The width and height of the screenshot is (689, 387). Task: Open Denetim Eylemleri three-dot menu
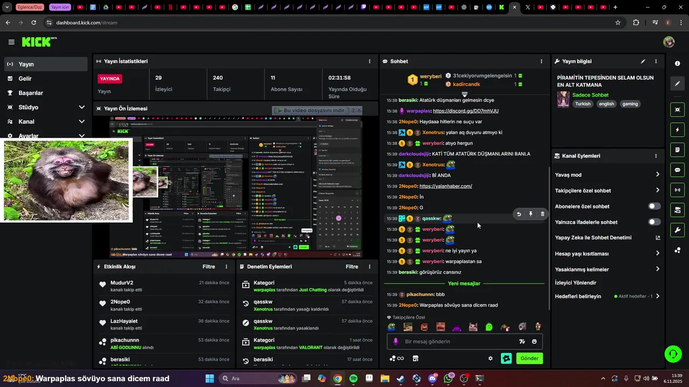pyautogui.click(x=369, y=267)
